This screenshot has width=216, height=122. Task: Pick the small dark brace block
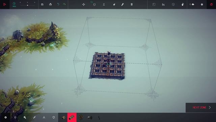coord(99,118)
